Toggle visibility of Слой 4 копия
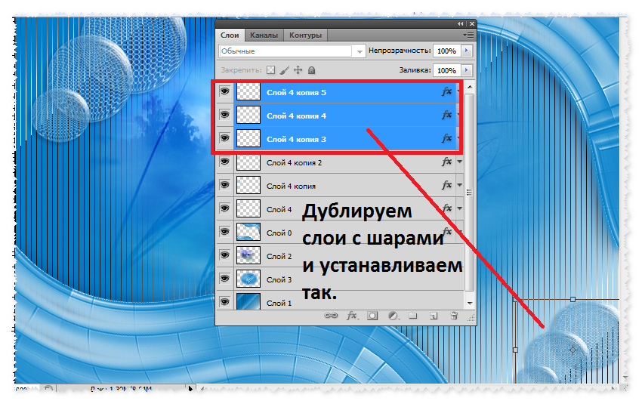Screen dimensions: 642x404 (x=224, y=185)
